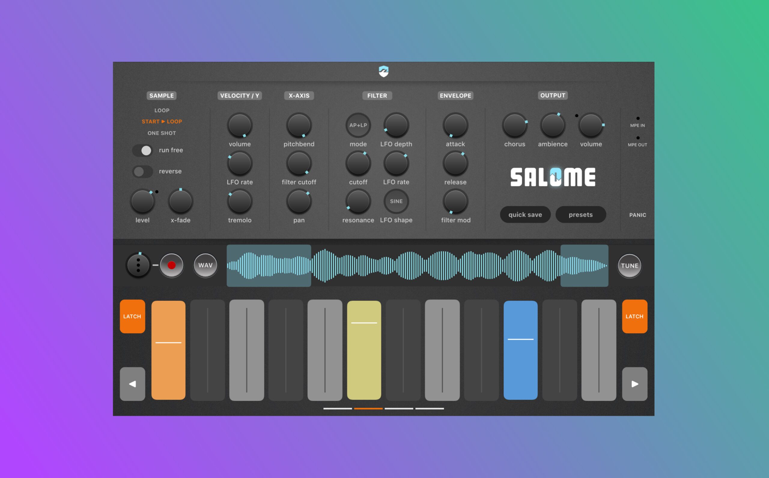Click the envelope release knob

tap(455, 164)
